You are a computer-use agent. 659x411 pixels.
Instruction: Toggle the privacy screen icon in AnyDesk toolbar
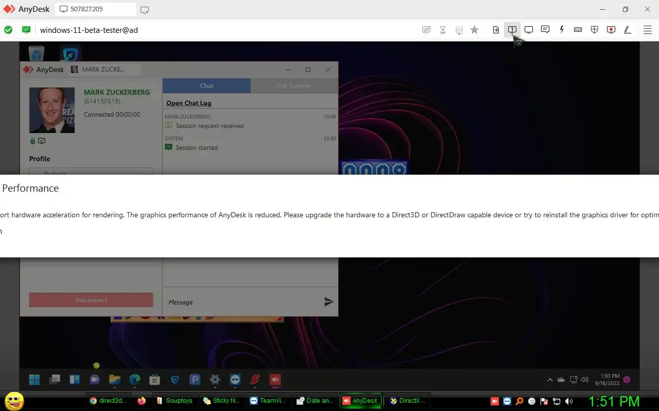pyautogui.click(x=426, y=30)
